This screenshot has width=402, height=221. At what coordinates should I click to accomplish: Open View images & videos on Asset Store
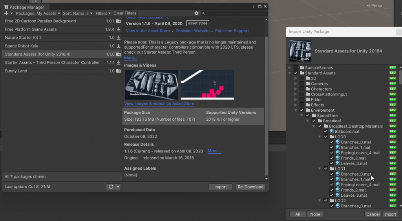(x=159, y=103)
